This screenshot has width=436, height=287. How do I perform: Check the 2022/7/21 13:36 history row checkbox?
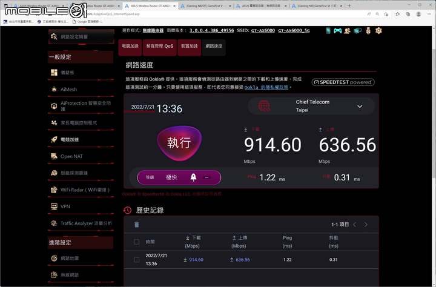click(136, 260)
